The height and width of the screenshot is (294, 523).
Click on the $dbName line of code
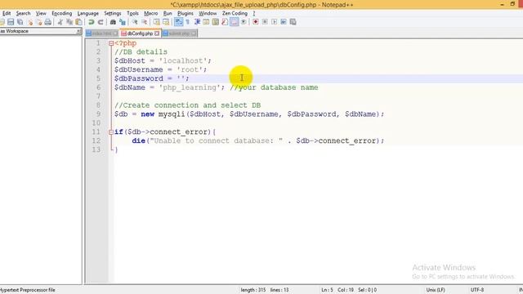click(x=216, y=87)
